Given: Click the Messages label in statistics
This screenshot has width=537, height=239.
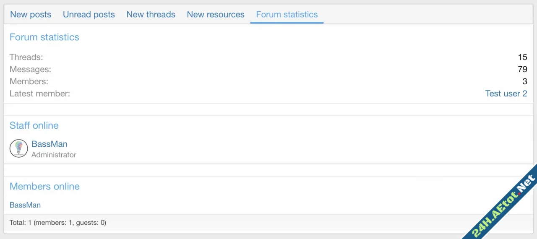Looking at the screenshot, I should [x=30, y=69].
